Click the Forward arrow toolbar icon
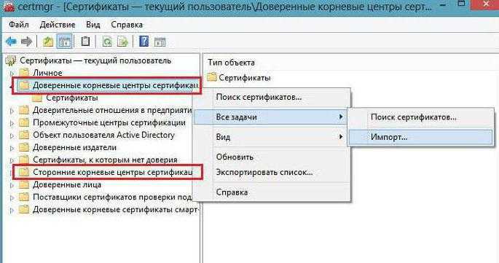 coord(26,42)
